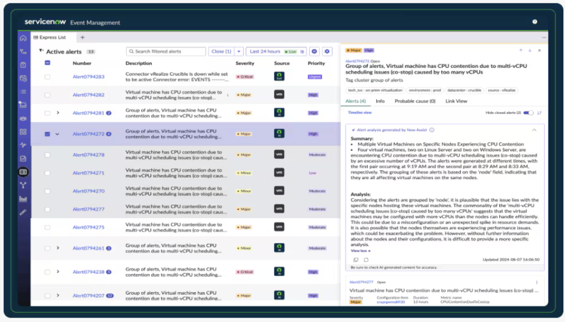Click the round icon left of settings gear
Image resolution: width=565 pixels, height=322 pixels.
314,51
